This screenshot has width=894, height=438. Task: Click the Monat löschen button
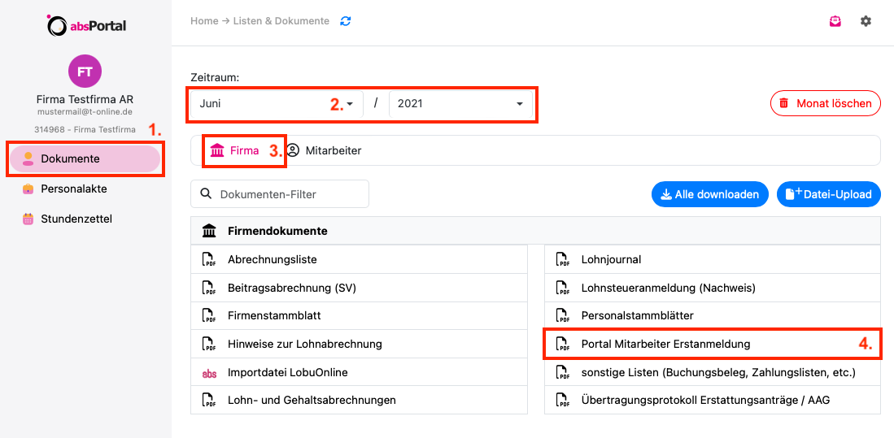(x=825, y=103)
